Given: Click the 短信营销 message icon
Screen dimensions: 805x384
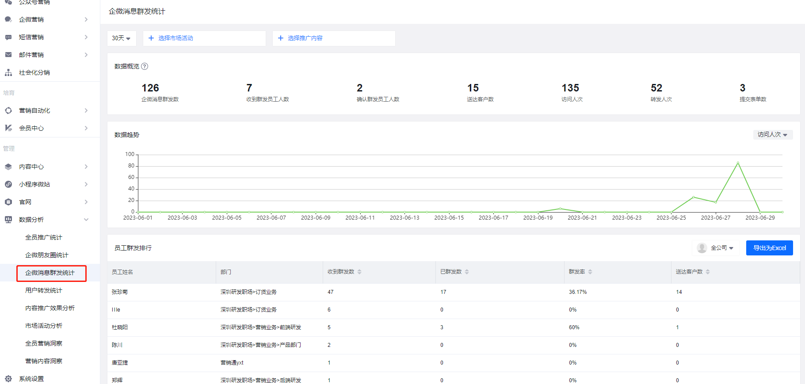Looking at the screenshot, I should tap(8, 37).
